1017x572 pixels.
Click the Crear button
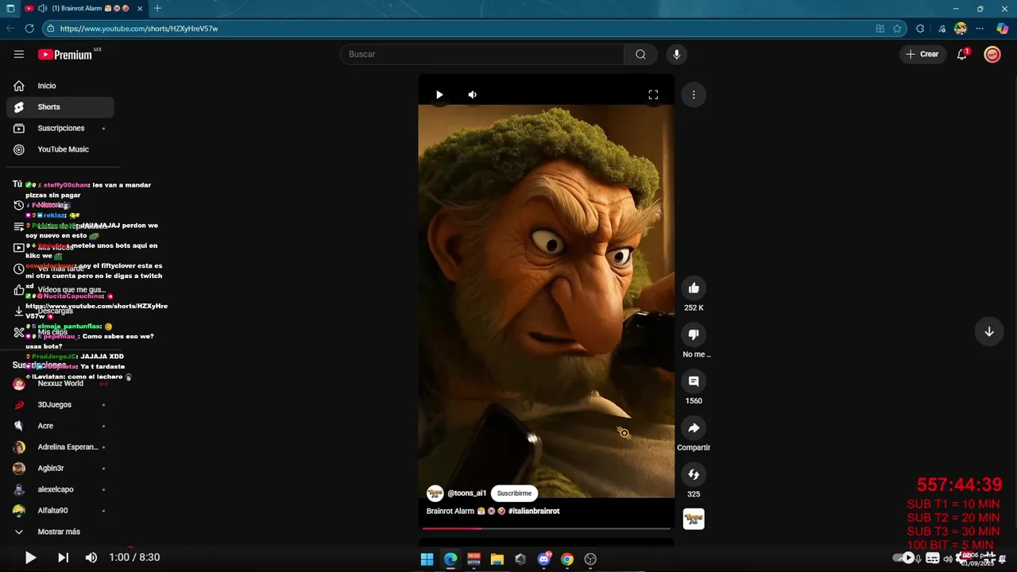pos(922,54)
